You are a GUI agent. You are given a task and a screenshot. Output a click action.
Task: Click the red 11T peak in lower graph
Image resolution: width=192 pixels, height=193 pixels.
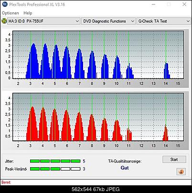pyautogui.click(x=129, y=135)
